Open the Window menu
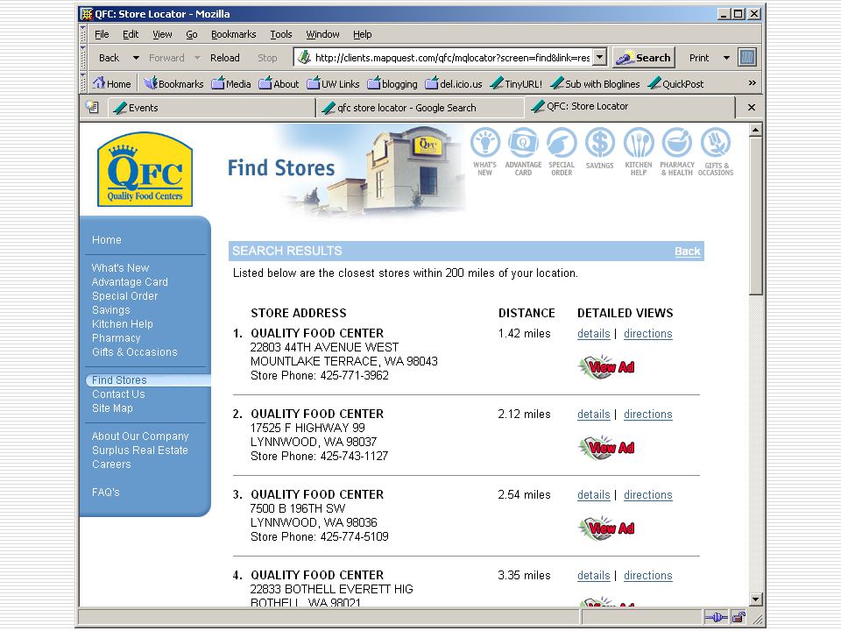Viewport: 841px width, 631px height. (322, 34)
